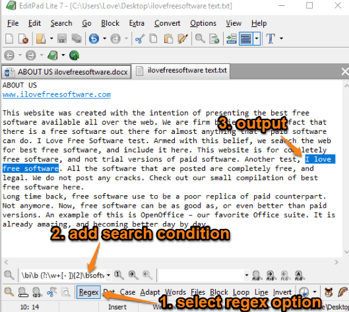Toggle the highlighted word wrap toolbar icon
This screenshot has height=312, width=349.
pos(245,39)
